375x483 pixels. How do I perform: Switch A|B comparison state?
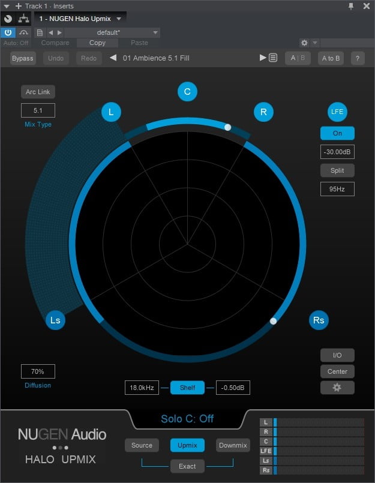coord(298,58)
